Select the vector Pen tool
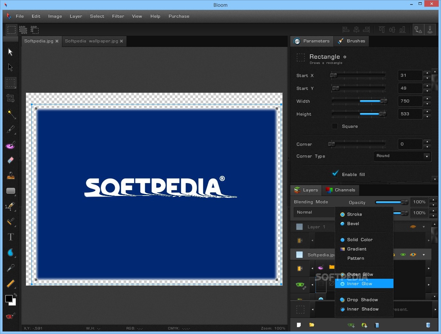 [x=10, y=206]
